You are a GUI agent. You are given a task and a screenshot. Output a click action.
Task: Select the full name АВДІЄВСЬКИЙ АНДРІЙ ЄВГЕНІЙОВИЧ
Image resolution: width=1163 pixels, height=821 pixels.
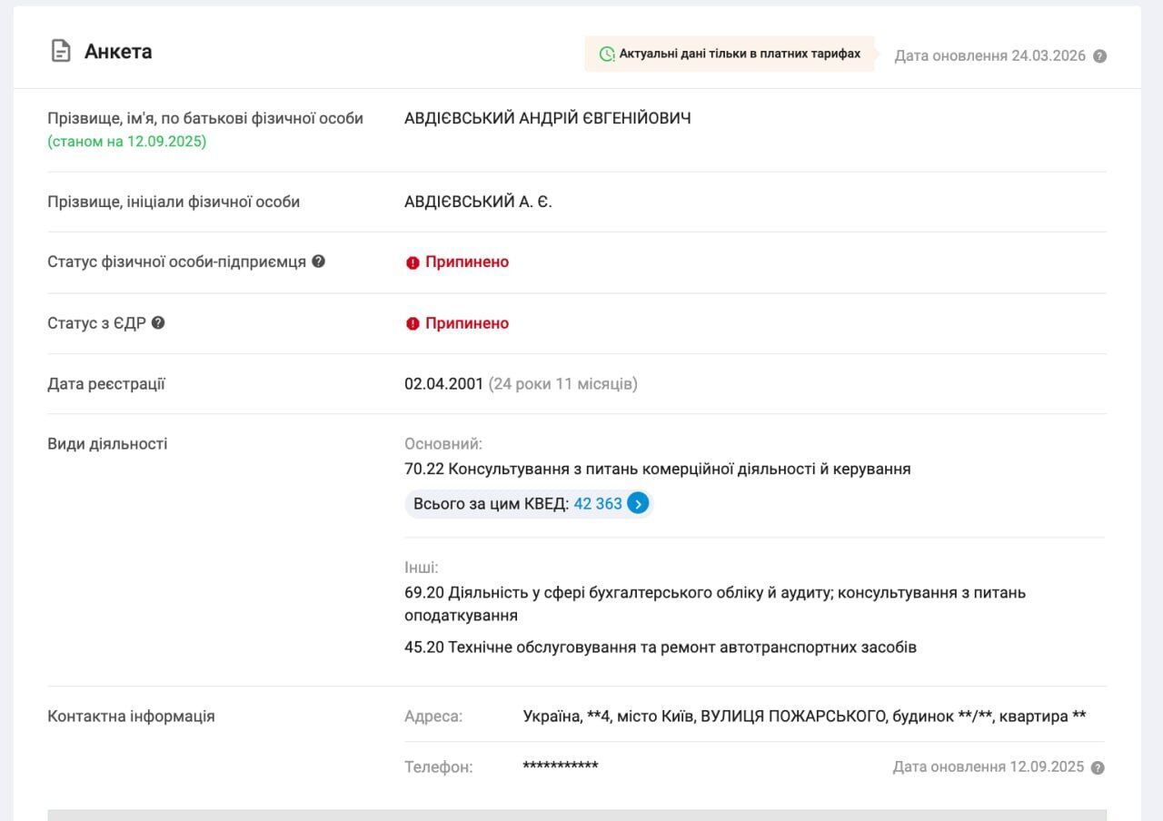(x=547, y=118)
